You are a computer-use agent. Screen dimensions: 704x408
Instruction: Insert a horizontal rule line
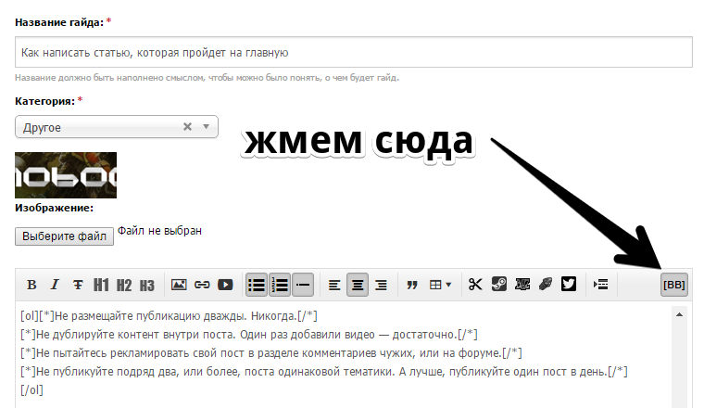click(303, 285)
